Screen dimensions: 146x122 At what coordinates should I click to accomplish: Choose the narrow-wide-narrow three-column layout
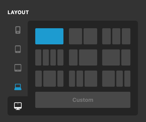tap(49, 79)
